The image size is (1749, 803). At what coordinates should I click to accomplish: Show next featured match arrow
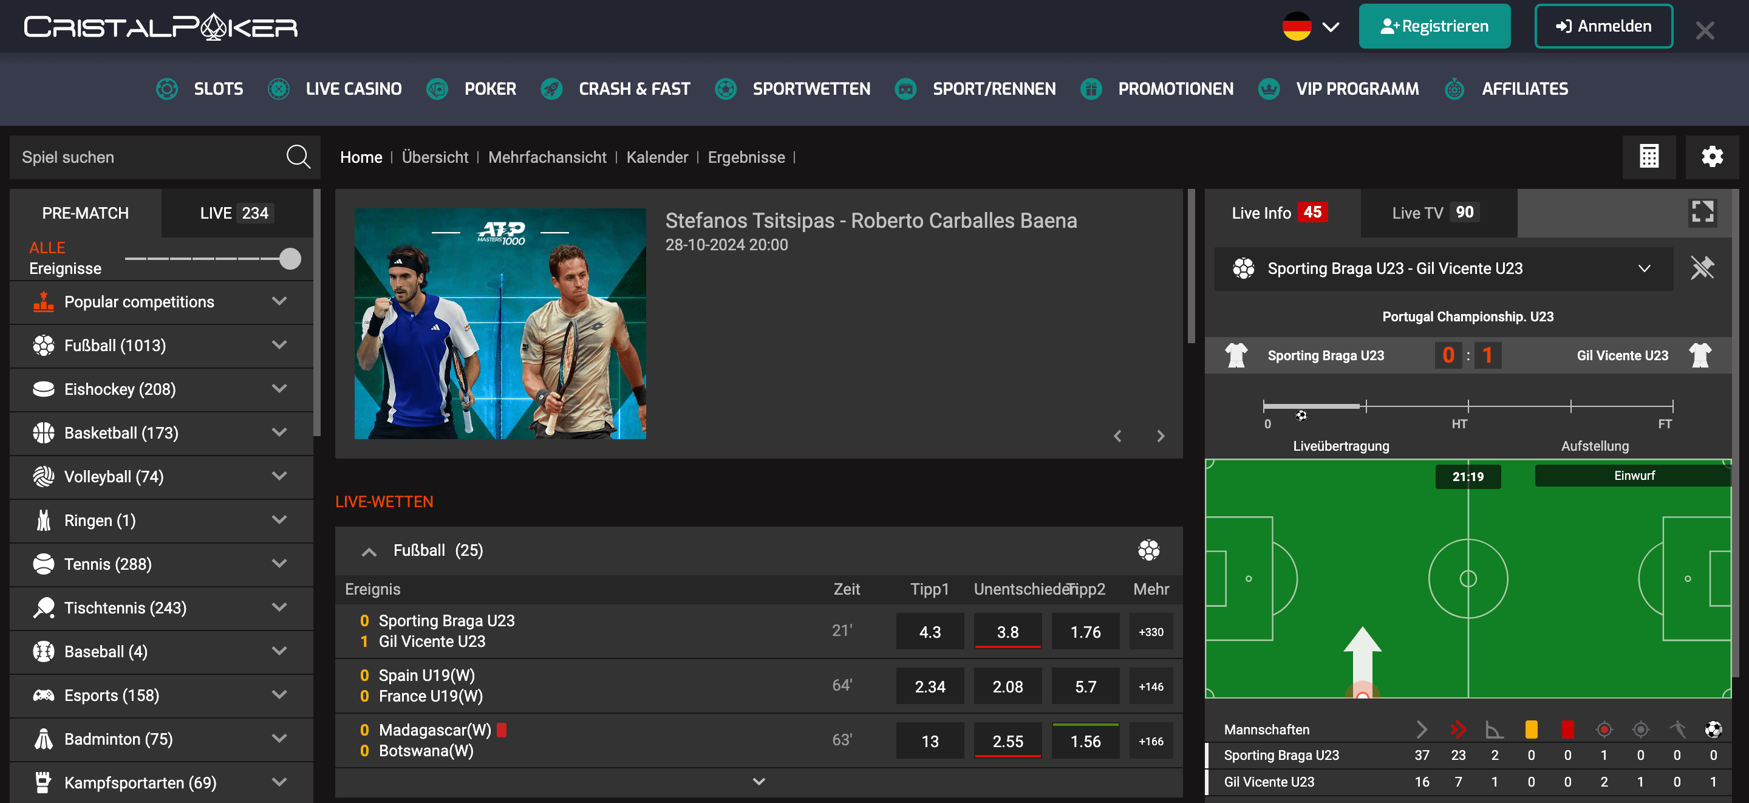click(1161, 436)
